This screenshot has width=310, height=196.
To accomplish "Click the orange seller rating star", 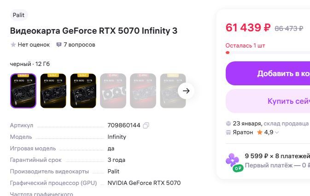I will (260, 132).
